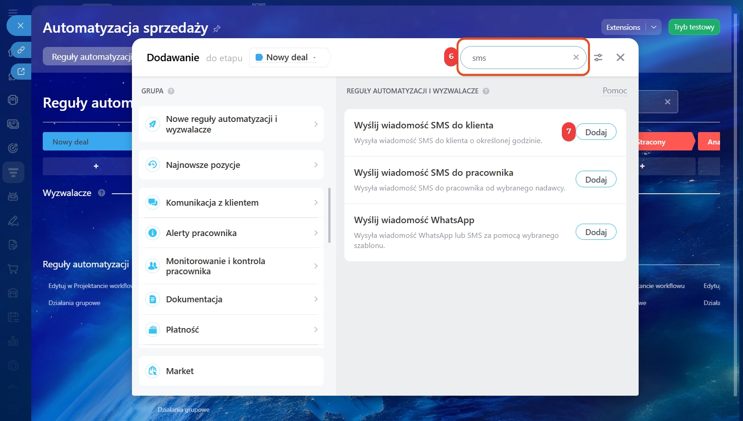Open the bar chart icon in the sidebar
743x421 pixels.
(13, 341)
